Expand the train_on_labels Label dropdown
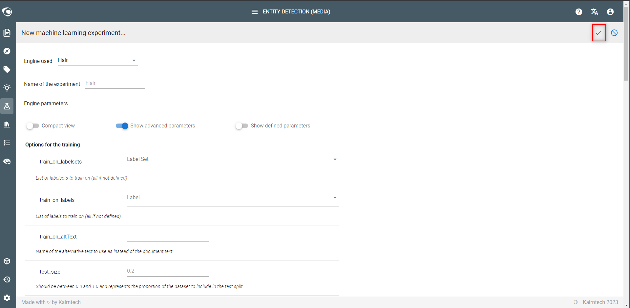Image resolution: width=630 pixels, height=308 pixels. [233, 198]
